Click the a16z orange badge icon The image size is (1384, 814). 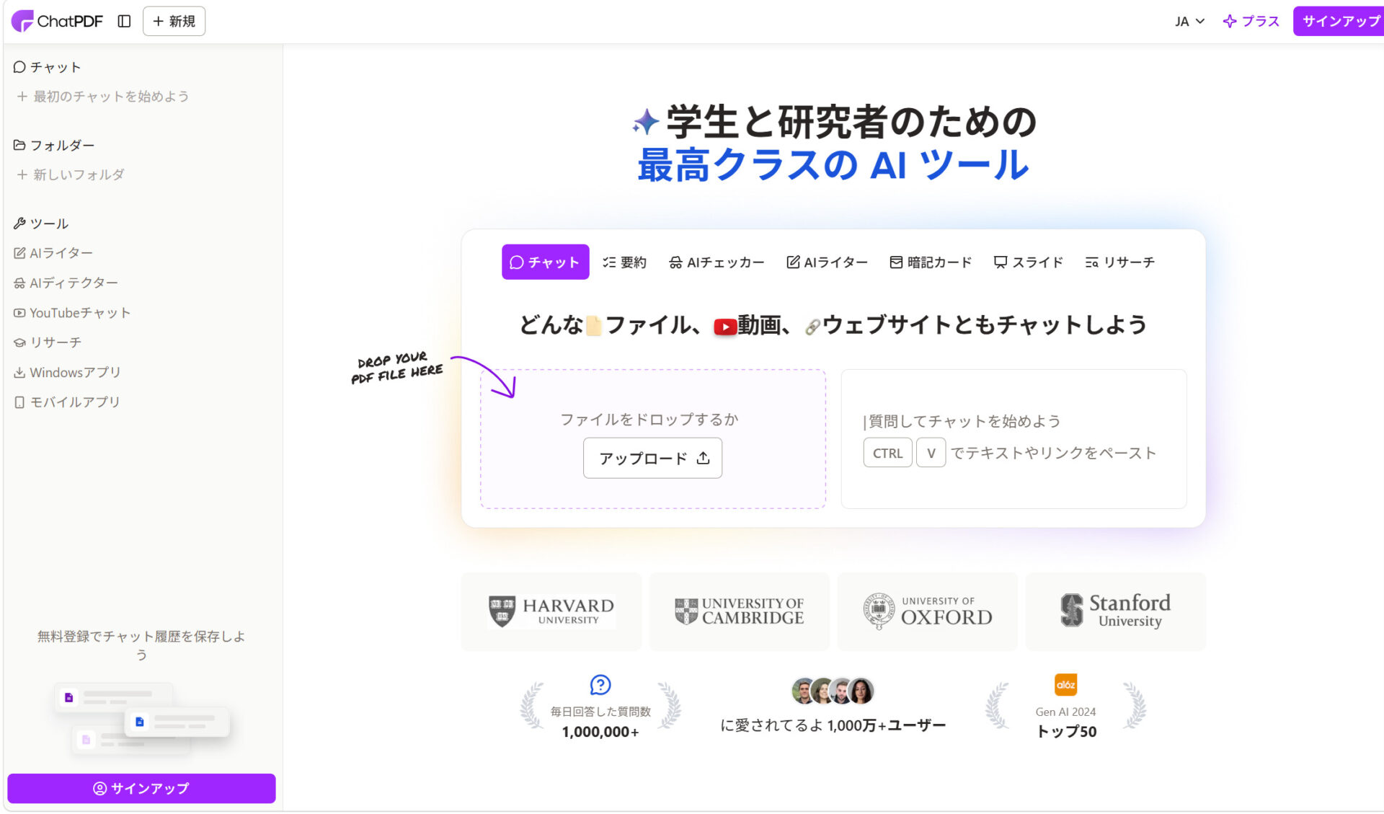point(1065,684)
